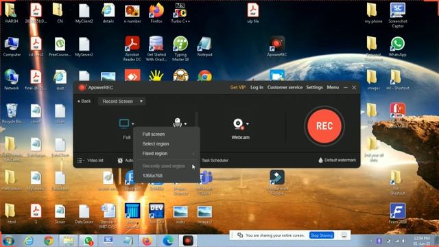
Task: Open Firefox from the taskbar
Action: pyautogui.click(x=147, y=241)
